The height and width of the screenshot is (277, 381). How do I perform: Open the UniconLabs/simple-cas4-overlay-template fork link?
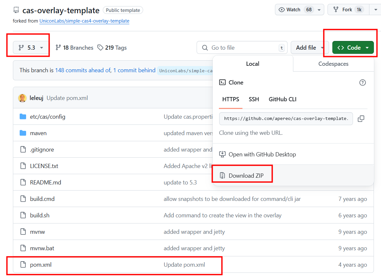(x=84, y=21)
